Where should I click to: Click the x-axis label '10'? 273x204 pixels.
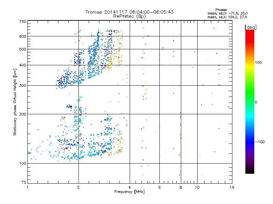tap(197, 187)
